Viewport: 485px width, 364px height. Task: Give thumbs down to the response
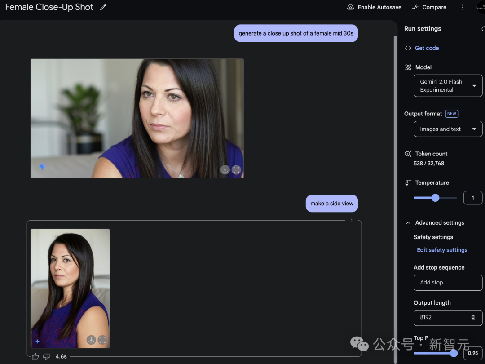[46, 356]
